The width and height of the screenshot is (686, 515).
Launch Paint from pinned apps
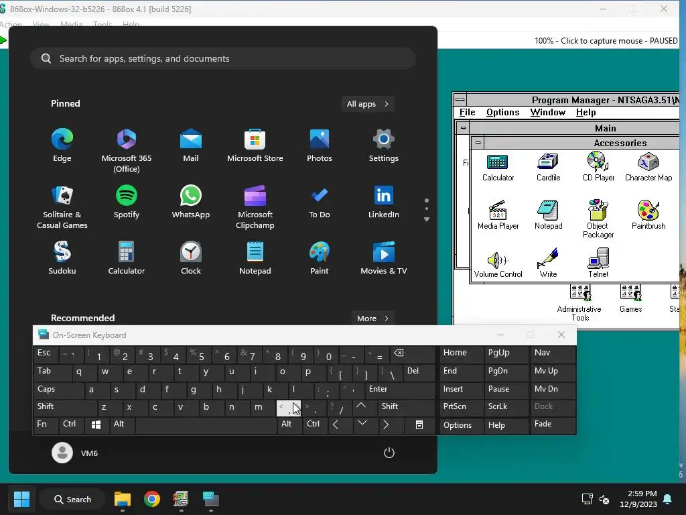coord(320,258)
